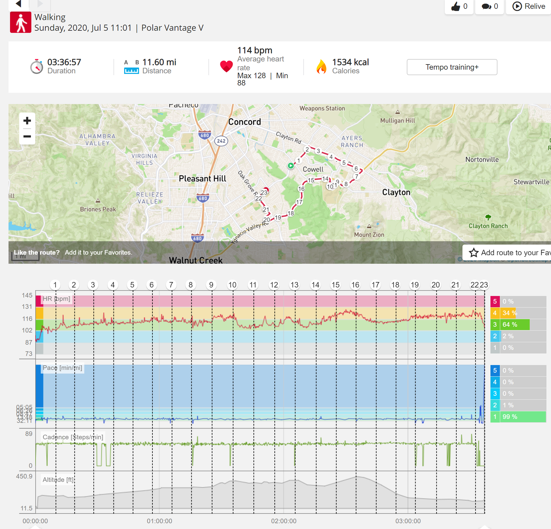Go to previous session arrow
This screenshot has height=529, width=551.
[19, 4]
